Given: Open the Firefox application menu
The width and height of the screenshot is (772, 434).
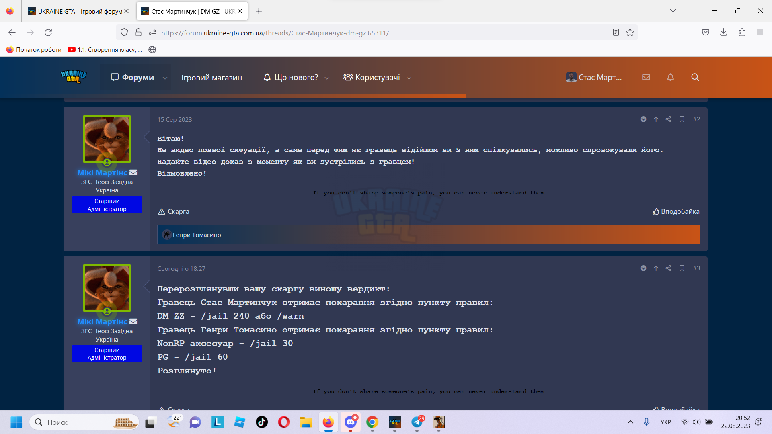Looking at the screenshot, I should [x=760, y=33].
